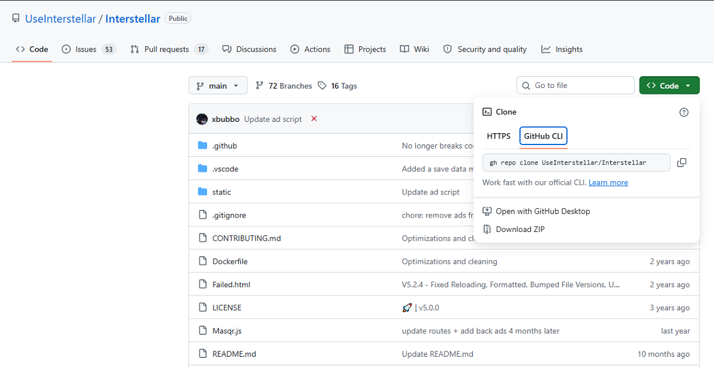Open the Interstellar repository link
The image size is (714, 368).
pos(133,19)
